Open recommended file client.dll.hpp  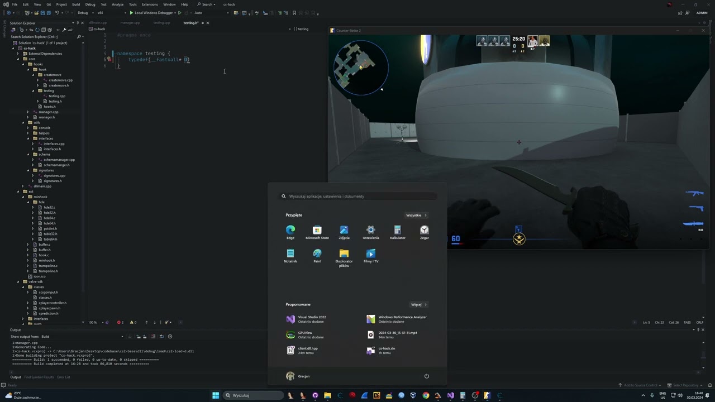pyautogui.click(x=302, y=351)
